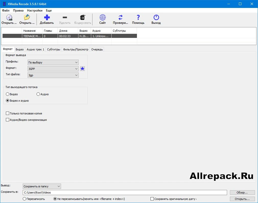Switch to the Очередь tab
The image size is (258, 203).
[x=97, y=49]
